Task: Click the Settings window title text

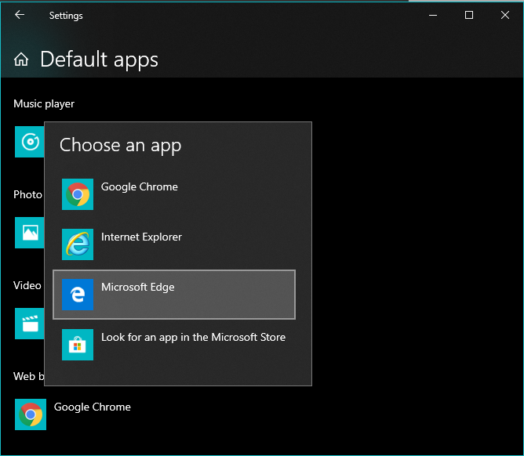Action: point(66,16)
